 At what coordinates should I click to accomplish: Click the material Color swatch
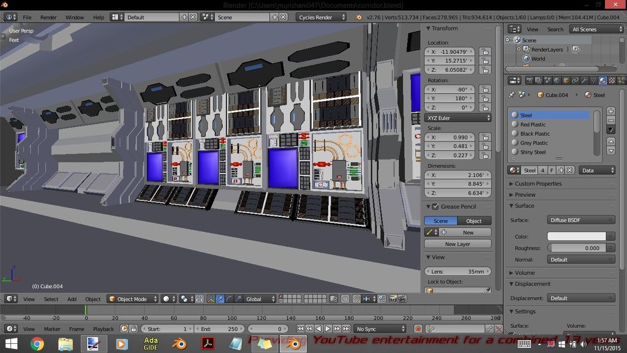[x=576, y=237]
